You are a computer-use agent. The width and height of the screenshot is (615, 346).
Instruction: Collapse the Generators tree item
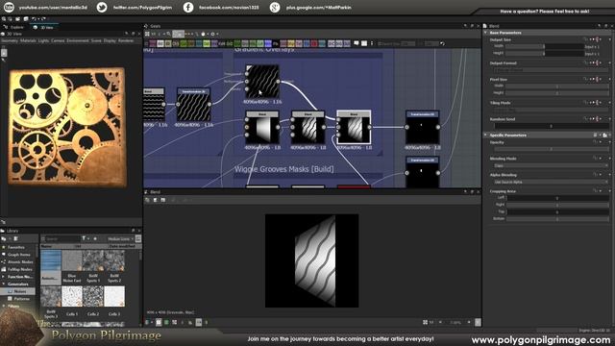coord(4,284)
